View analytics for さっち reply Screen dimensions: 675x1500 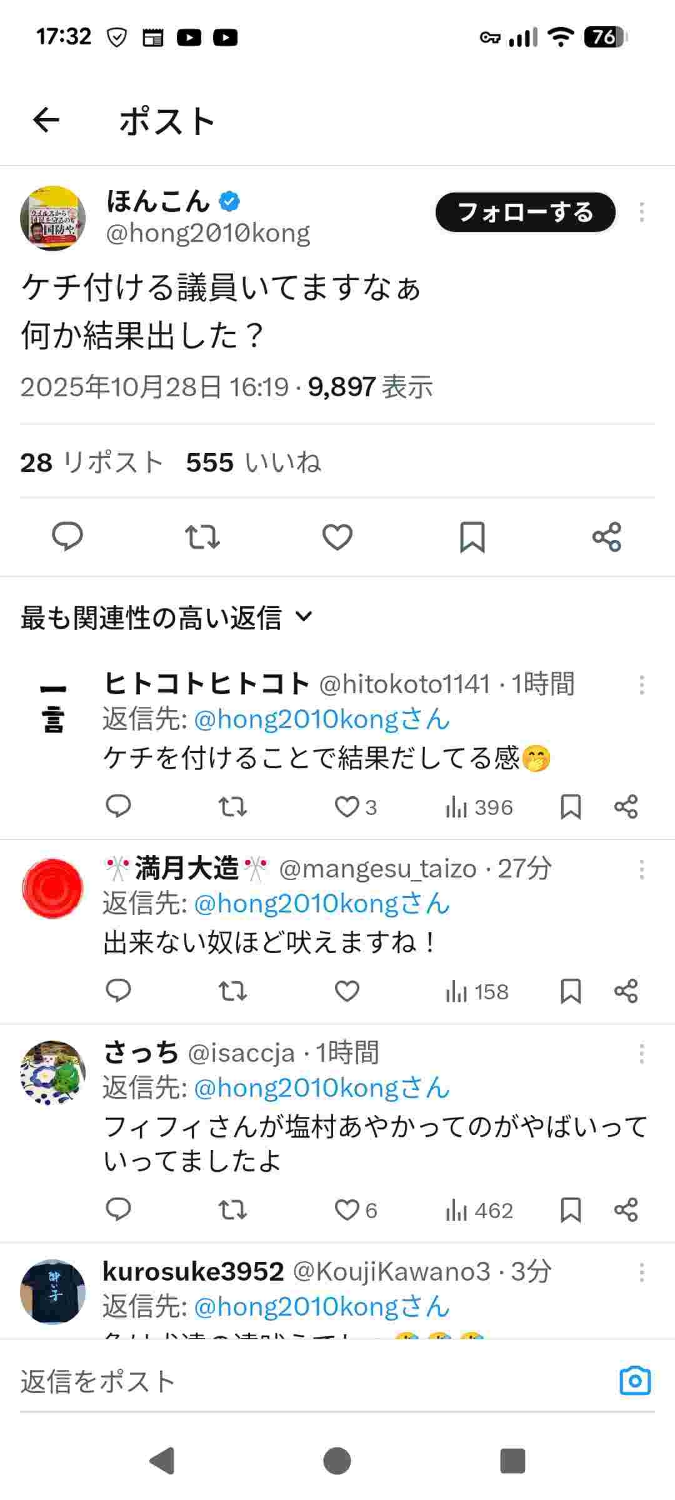(x=479, y=1211)
